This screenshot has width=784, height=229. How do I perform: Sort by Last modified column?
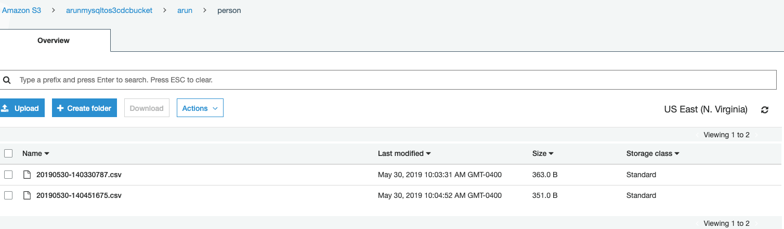[404, 153]
